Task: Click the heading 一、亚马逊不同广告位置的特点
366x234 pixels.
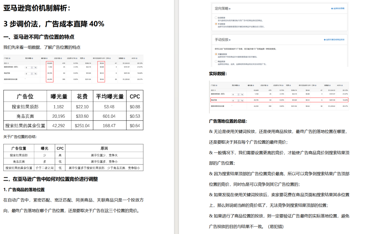Action: 39,37
